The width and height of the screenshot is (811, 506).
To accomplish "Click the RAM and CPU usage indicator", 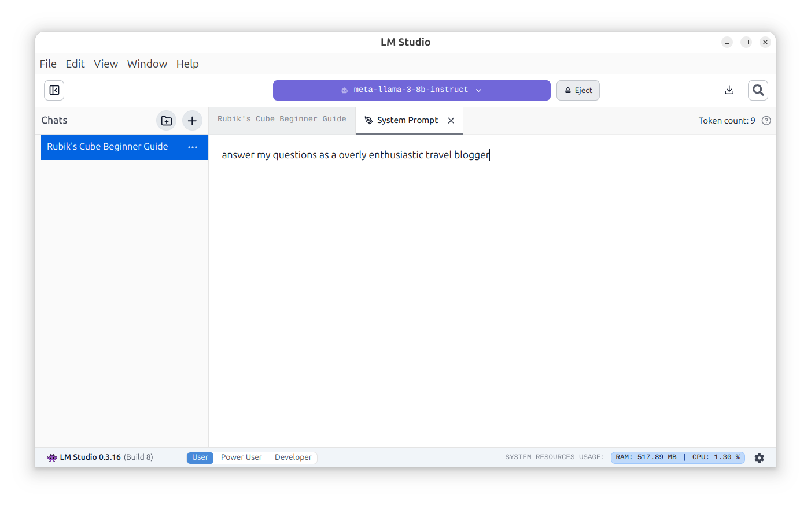I will pyautogui.click(x=677, y=457).
